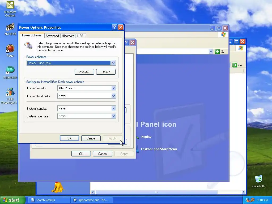Close the Power Options Properties dialog

coord(121,27)
